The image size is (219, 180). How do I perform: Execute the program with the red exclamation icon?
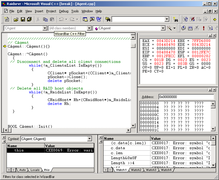pyautogui.click(x=204, y=28)
